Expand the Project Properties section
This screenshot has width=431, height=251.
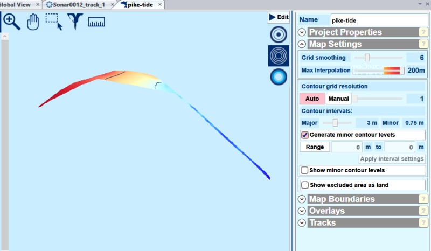coord(302,32)
